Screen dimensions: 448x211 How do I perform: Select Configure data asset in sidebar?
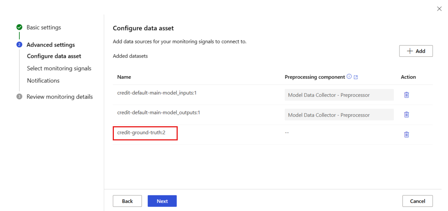click(x=54, y=56)
